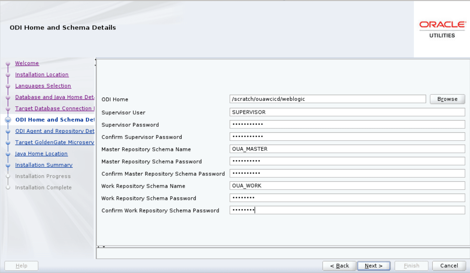Open Java Home Location step
Screen dimensions: 470x273
point(41,153)
